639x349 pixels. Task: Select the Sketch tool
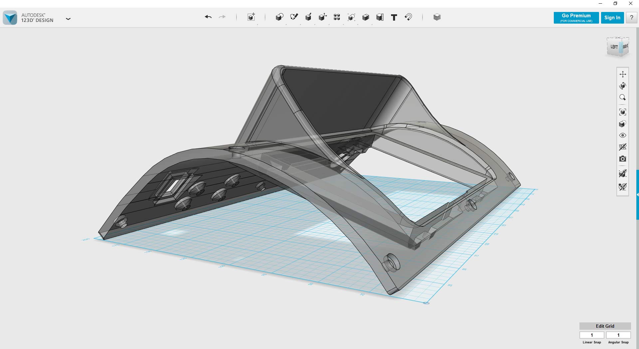[x=294, y=17]
